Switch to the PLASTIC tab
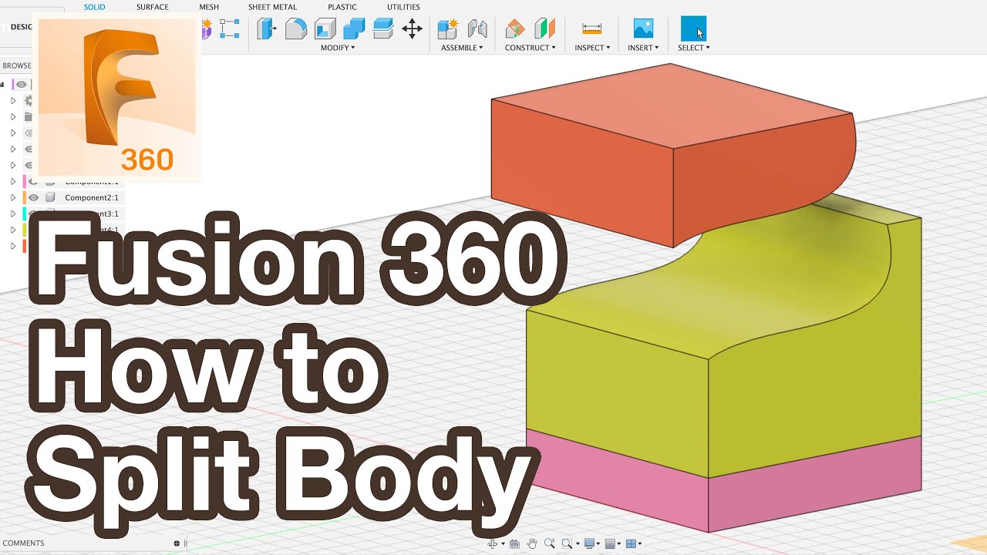Screen dimensions: 987x555 [x=342, y=7]
